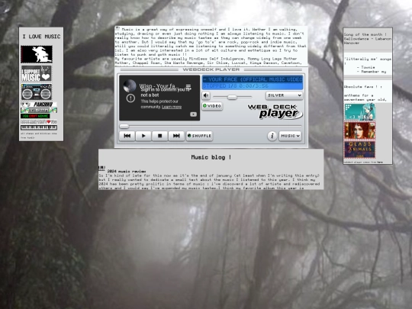Follow the Learn more link
The width and height of the screenshot is (412, 309).
point(172,107)
